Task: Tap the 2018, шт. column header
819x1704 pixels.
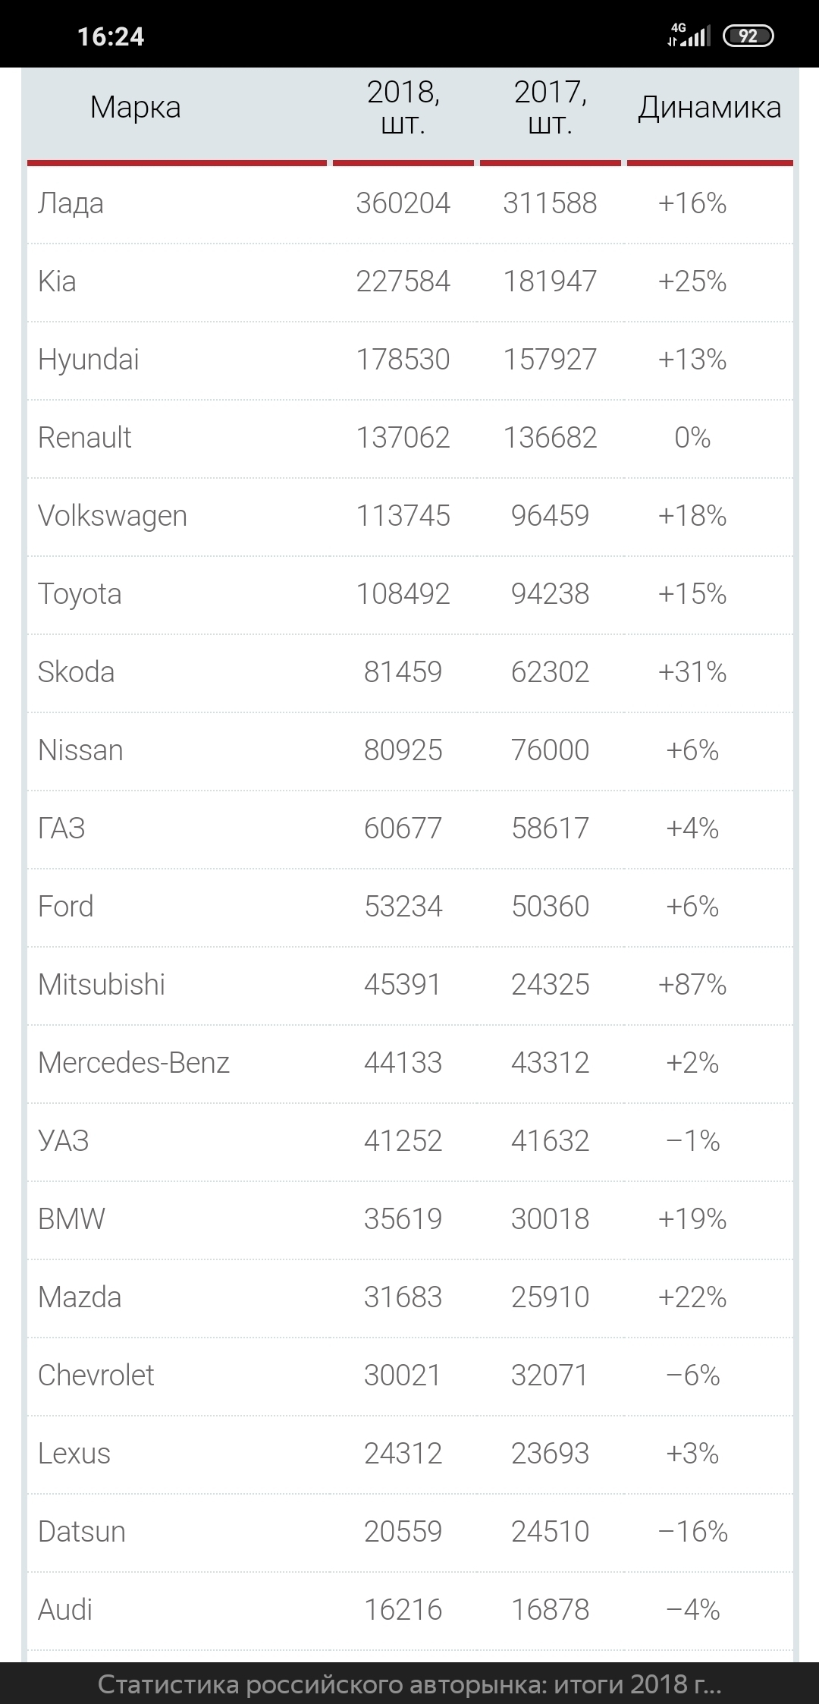Action: [x=403, y=108]
